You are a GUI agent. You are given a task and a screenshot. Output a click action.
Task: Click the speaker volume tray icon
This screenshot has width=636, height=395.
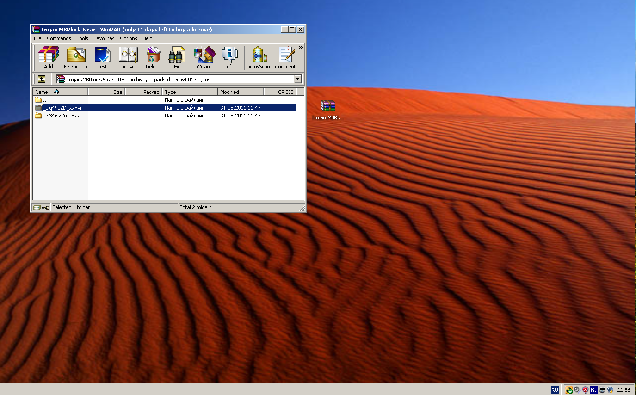click(x=577, y=390)
